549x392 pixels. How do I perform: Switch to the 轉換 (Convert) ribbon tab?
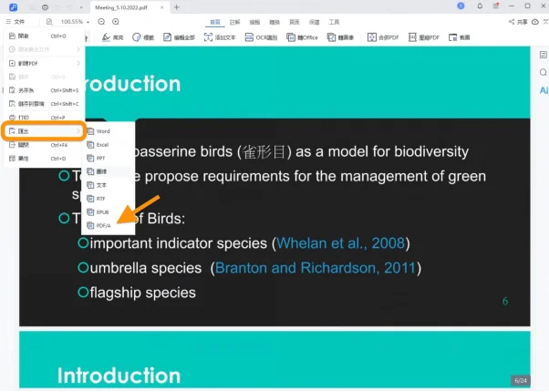[274, 22]
